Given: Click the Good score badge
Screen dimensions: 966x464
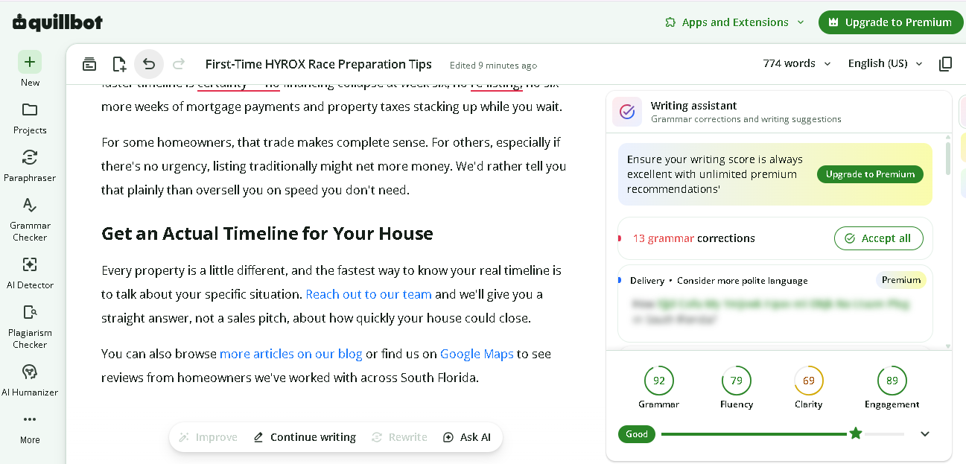Looking at the screenshot, I should click(x=637, y=434).
